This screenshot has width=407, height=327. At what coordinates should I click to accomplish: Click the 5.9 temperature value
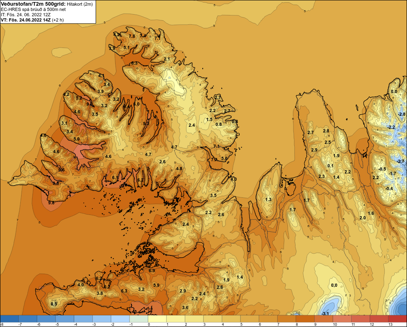click(156, 285)
